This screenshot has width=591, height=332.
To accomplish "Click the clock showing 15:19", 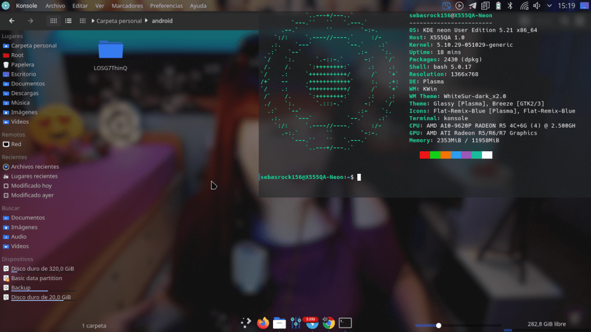I will [567, 6].
